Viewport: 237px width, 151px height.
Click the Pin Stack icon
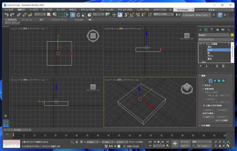tap(200, 66)
